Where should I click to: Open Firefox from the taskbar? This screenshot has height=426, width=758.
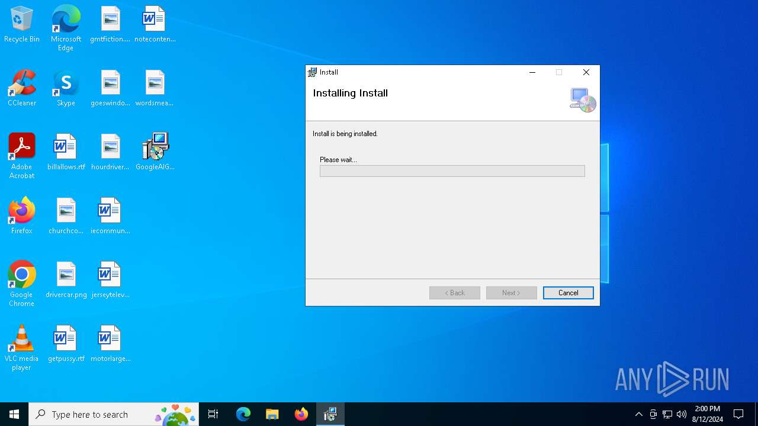[301, 414]
